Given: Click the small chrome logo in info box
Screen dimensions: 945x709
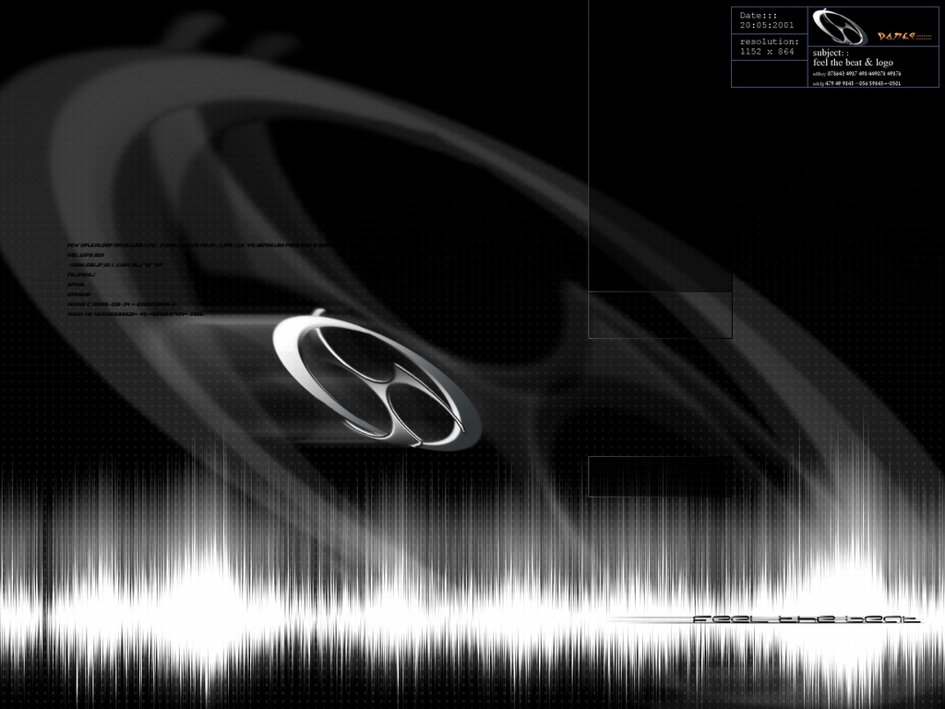Looking at the screenshot, I should (x=839, y=27).
